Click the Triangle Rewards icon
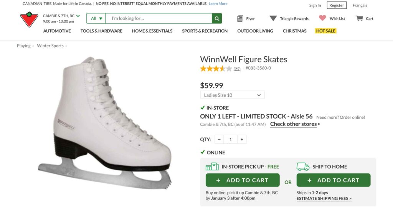 [273, 18]
